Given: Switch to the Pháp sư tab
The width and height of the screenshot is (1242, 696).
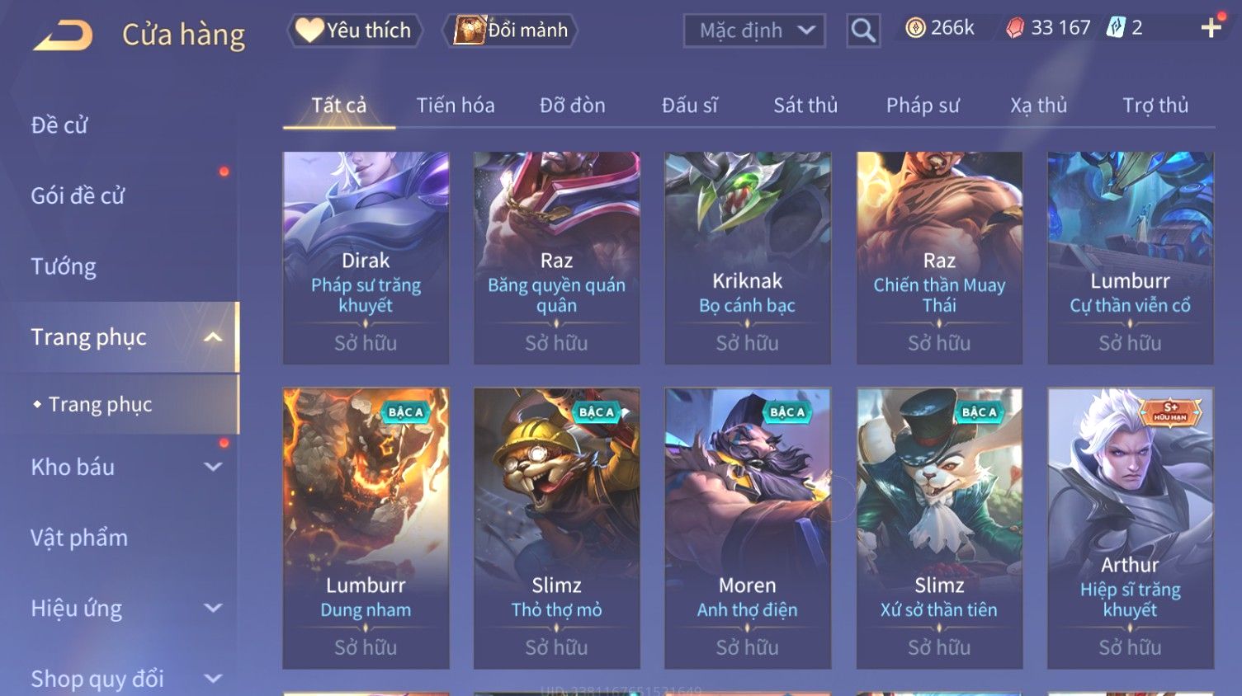Looking at the screenshot, I should click(923, 106).
